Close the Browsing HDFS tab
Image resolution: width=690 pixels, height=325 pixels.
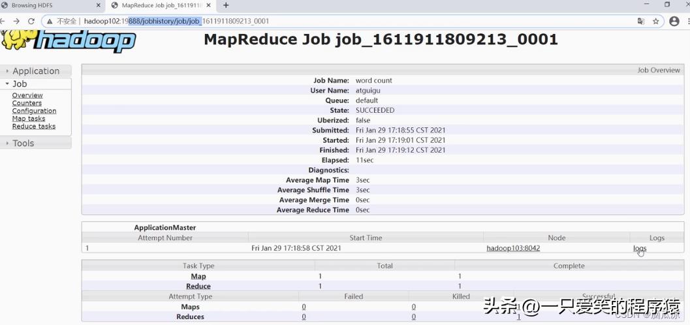[97, 5]
